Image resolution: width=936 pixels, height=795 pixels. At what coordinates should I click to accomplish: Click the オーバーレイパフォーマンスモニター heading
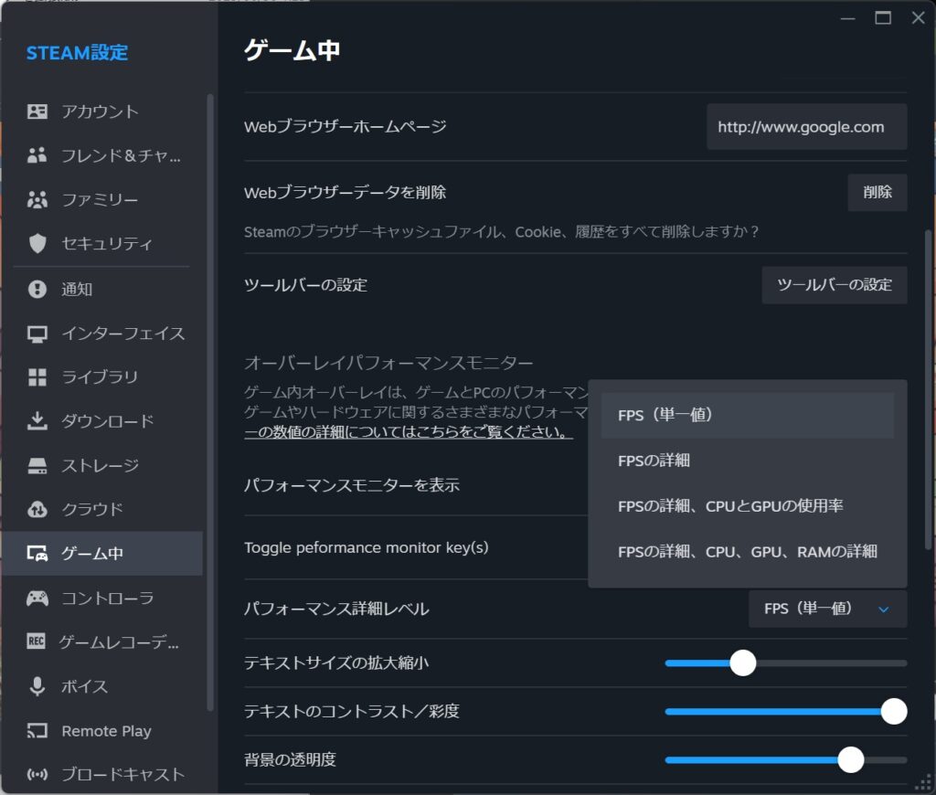tap(388, 362)
